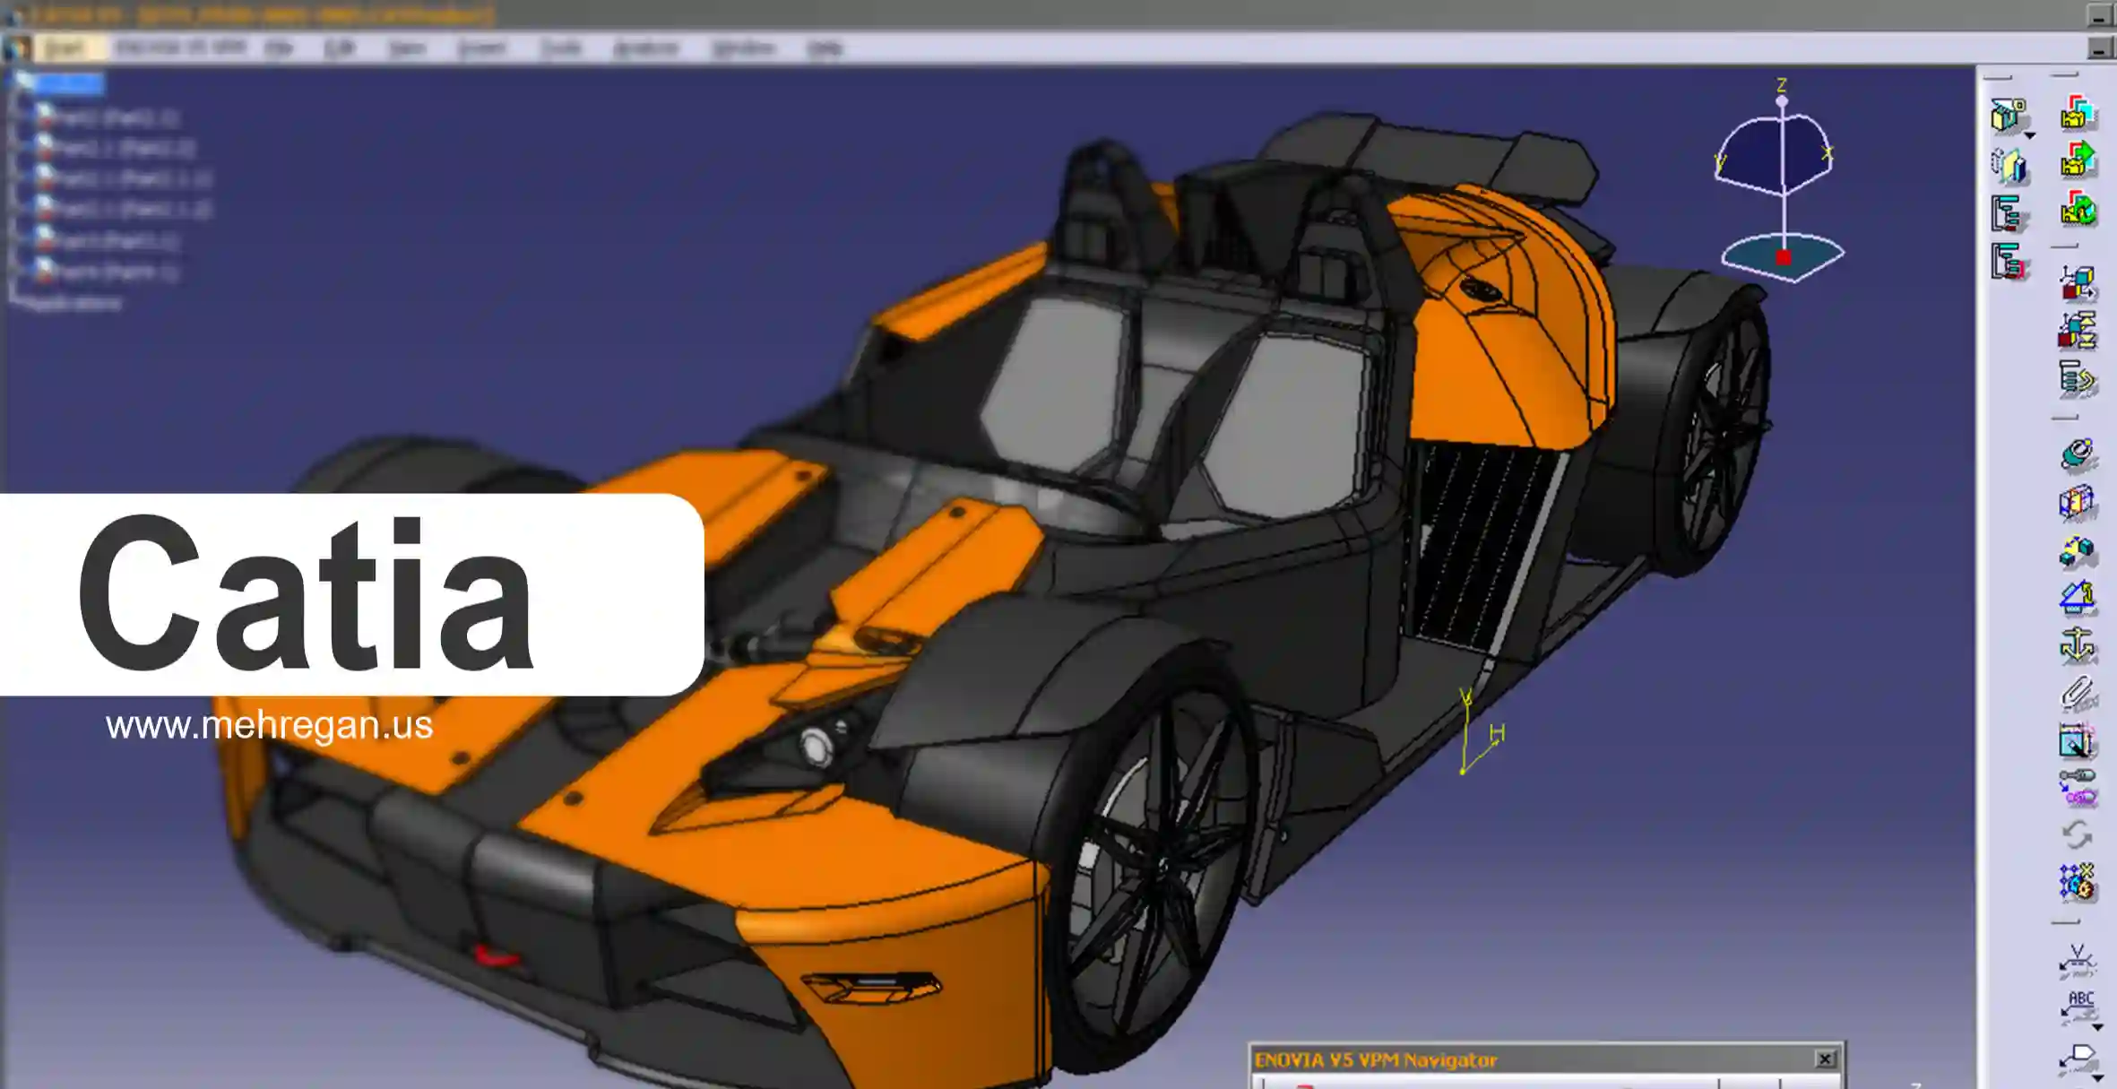Expand the dropdown arrow under flag note tool
This screenshot has width=2117, height=1089.
[2098, 1078]
